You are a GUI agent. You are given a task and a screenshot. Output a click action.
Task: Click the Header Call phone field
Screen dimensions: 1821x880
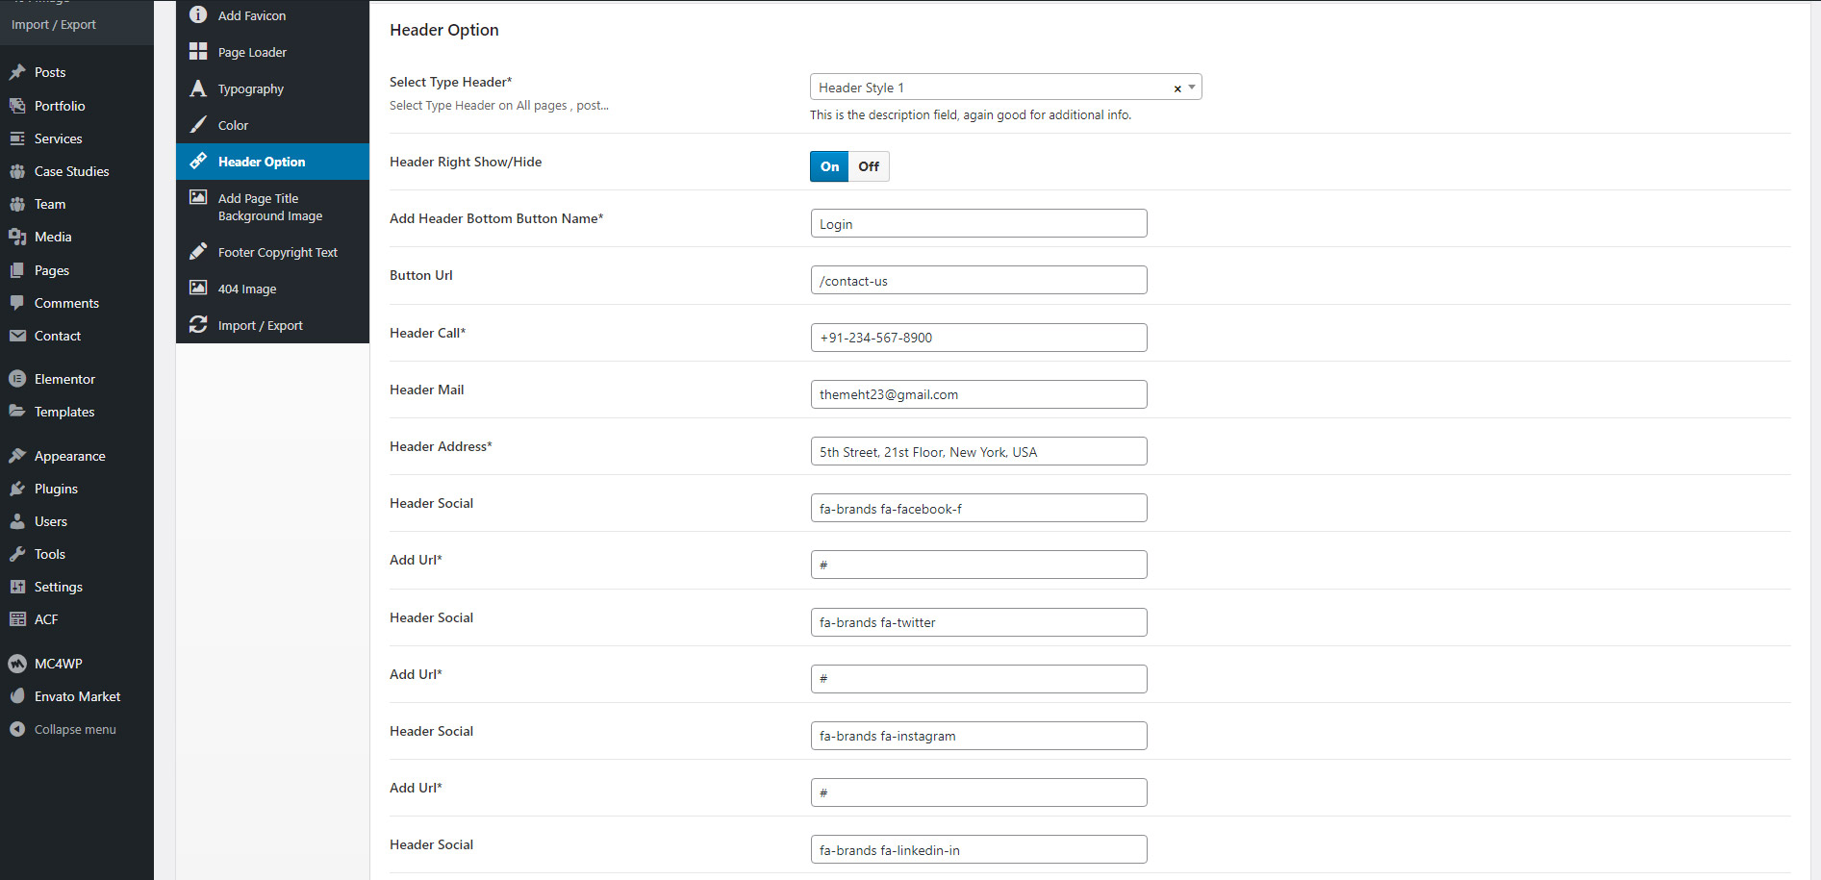978,338
